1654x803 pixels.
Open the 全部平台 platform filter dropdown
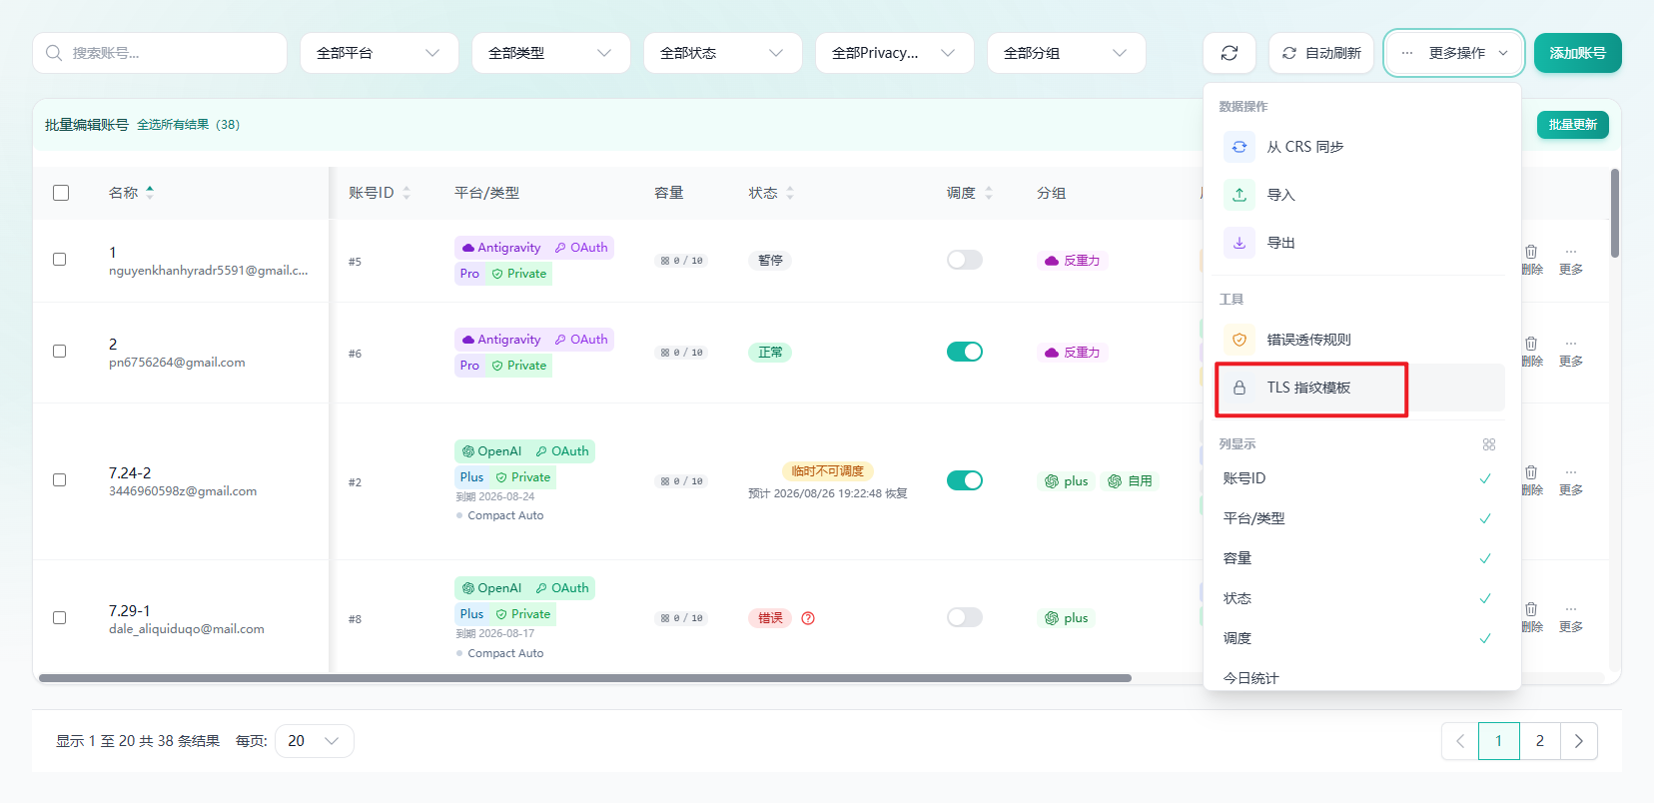(x=380, y=53)
